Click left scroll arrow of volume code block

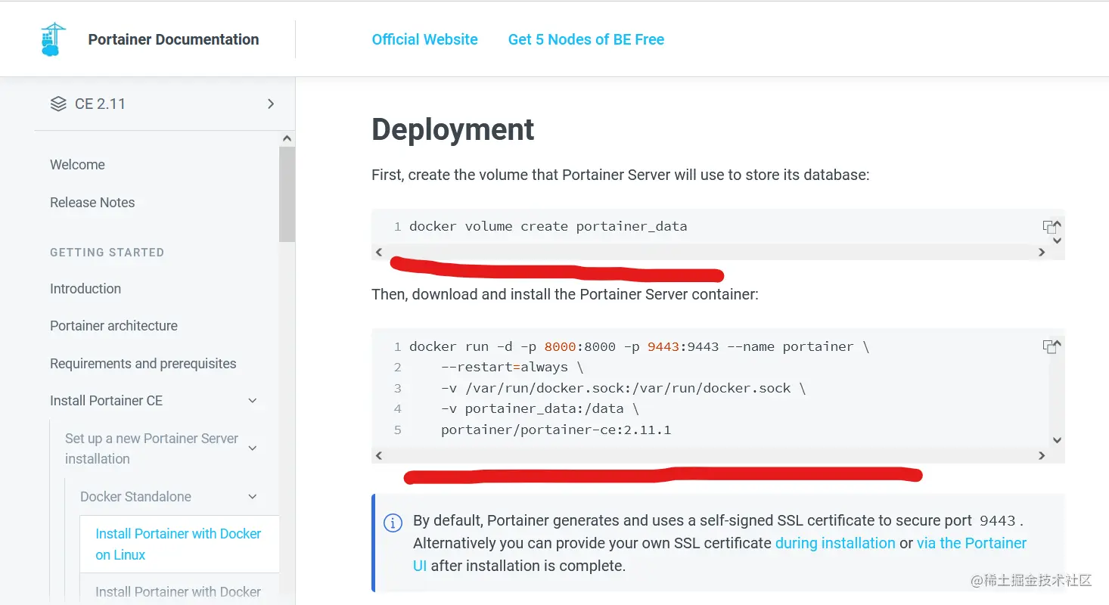point(379,253)
